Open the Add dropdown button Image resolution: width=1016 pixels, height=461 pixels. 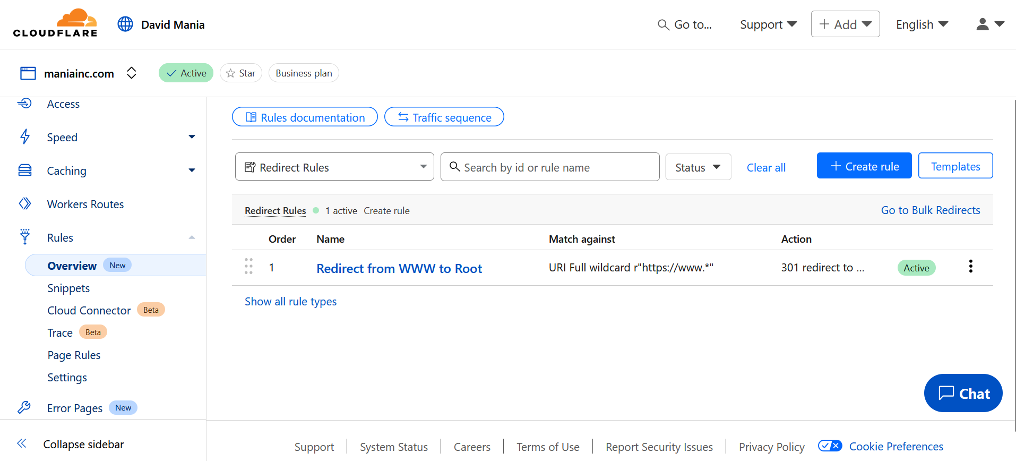(845, 24)
